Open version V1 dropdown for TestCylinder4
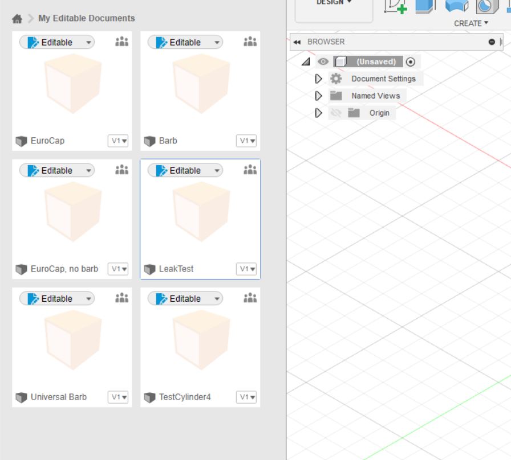This screenshot has width=511, height=460. 246,397
